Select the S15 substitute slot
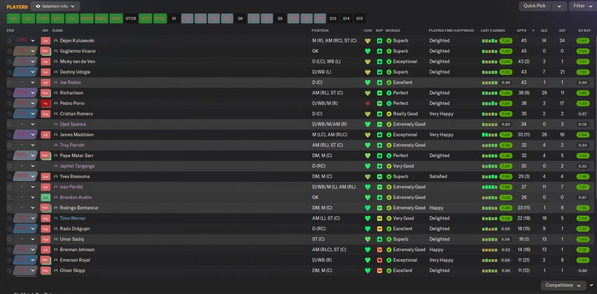The width and height of the screenshot is (597, 294). pyautogui.click(x=359, y=19)
